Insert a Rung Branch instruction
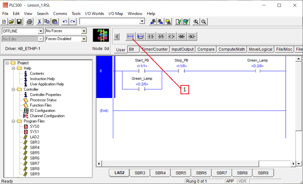The width and height of the screenshot is (303, 184). 141,37
